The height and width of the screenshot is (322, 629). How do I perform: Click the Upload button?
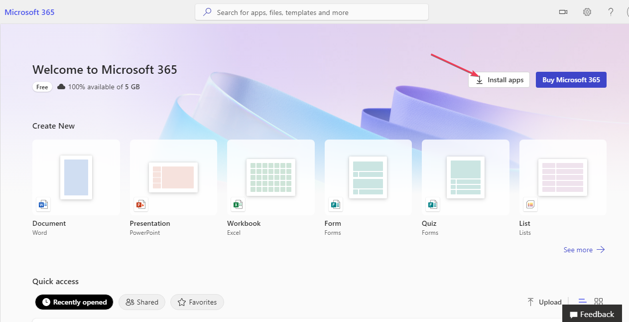click(544, 302)
